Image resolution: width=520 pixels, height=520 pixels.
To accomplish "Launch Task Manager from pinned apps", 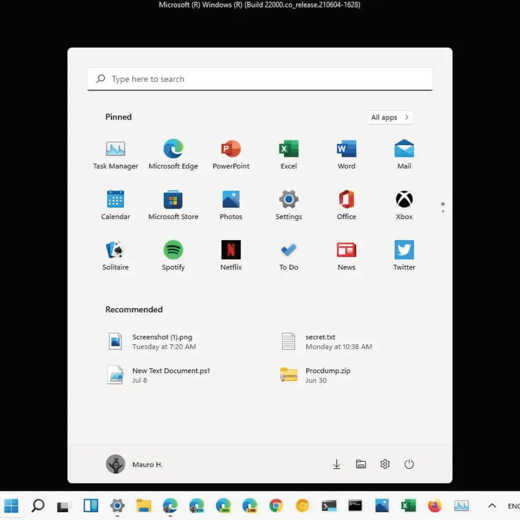I will [115, 148].
